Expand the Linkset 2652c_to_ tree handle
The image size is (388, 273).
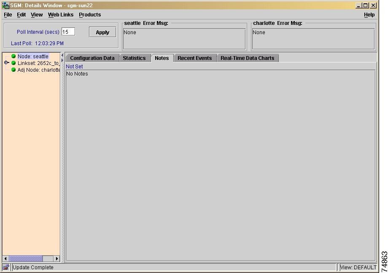[7, 63]
